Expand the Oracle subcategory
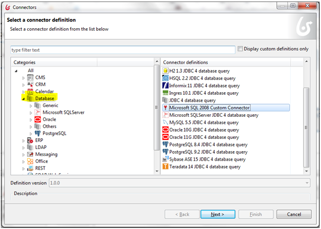Image resolution: width=321 pixels, height=229 pixels. (31, 120)
